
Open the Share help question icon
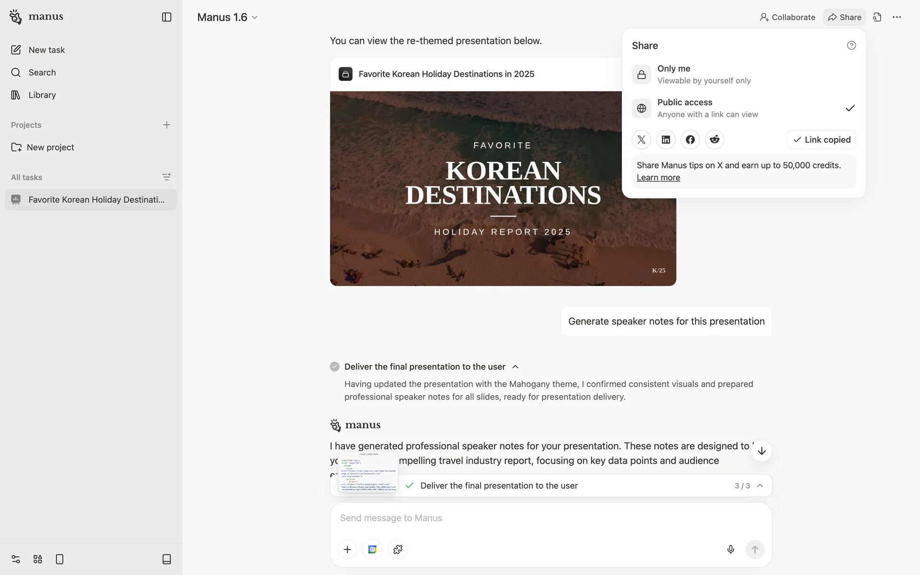point(851,46)
